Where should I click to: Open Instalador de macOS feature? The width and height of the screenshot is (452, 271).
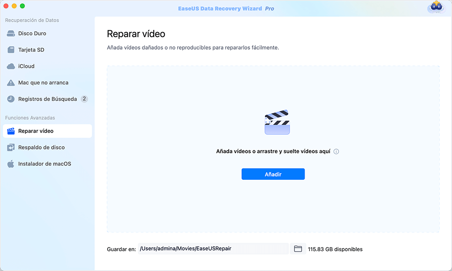tap(47, 164)
